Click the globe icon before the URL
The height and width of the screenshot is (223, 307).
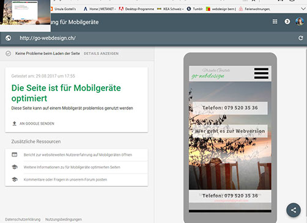[x=9, y=38]
